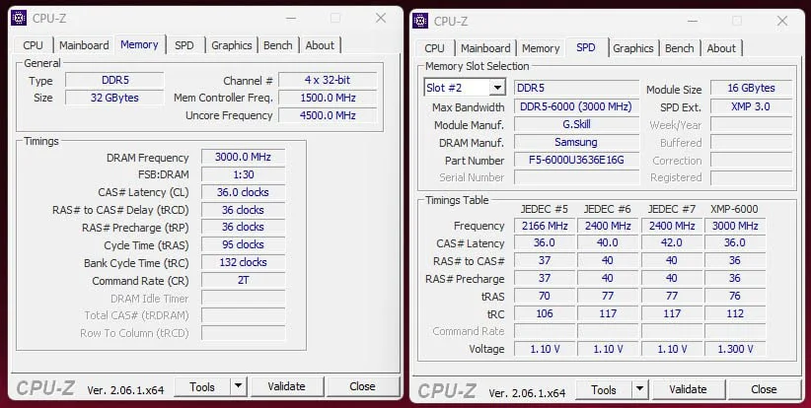Click Close button in right window

764,390
